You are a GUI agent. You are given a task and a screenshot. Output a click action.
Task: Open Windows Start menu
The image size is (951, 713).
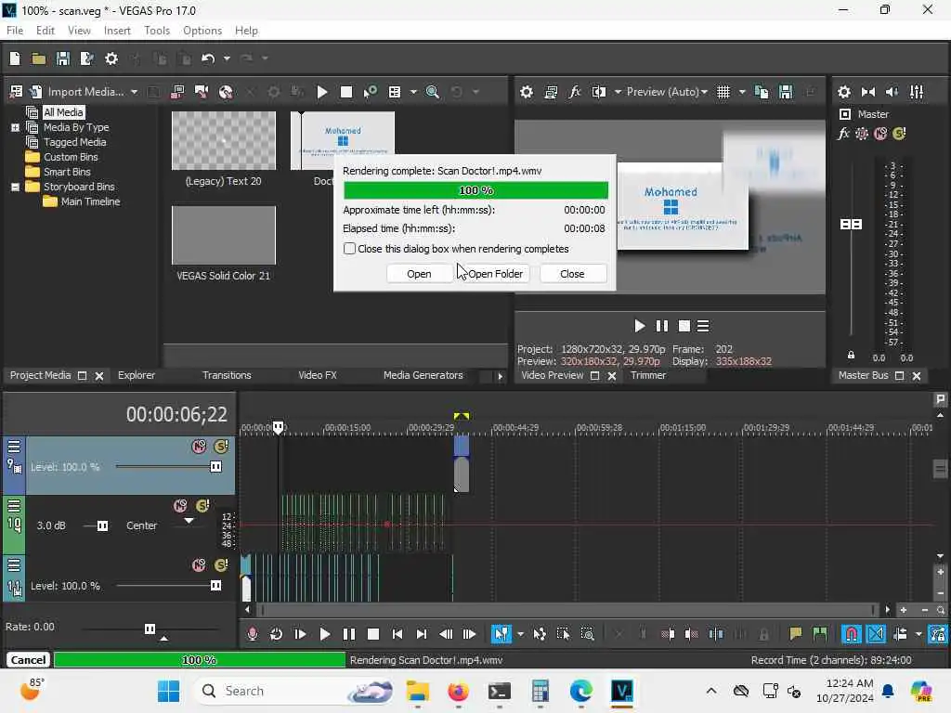[168, 691]
